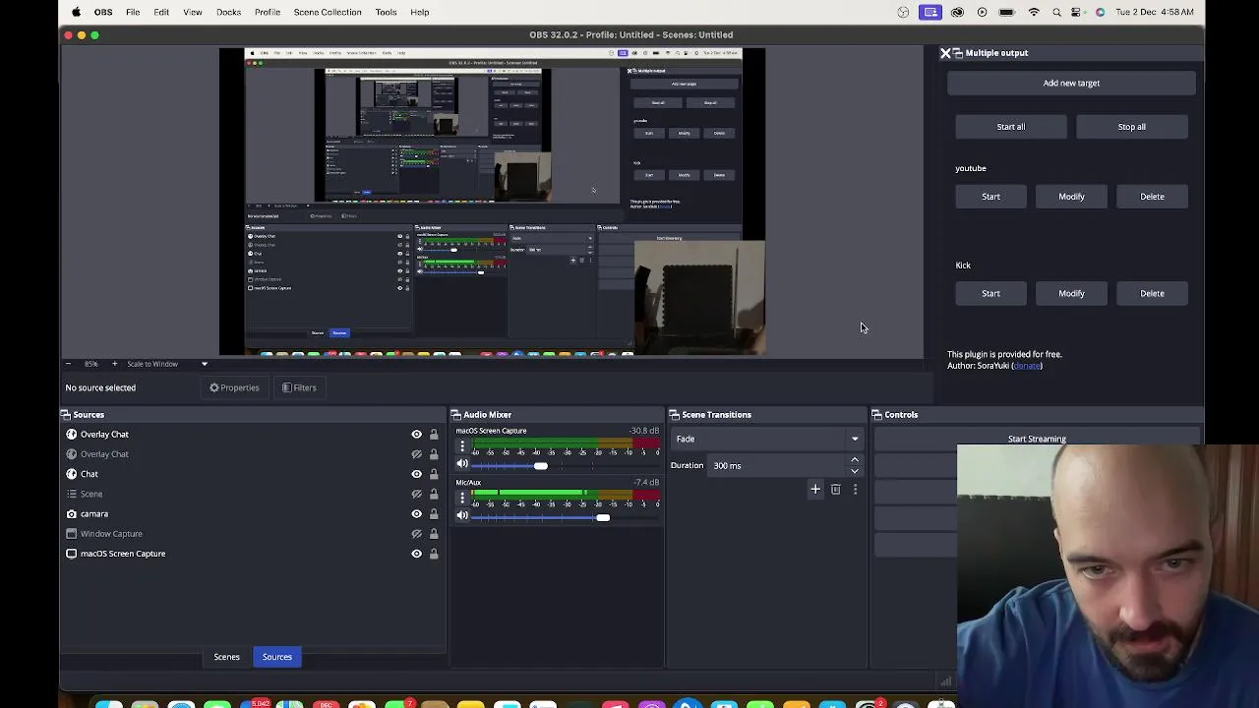Screen dimensions: 1259x708
Task: Show the dimmed hidden Overlay Chat source
Action: coord(416,454)
